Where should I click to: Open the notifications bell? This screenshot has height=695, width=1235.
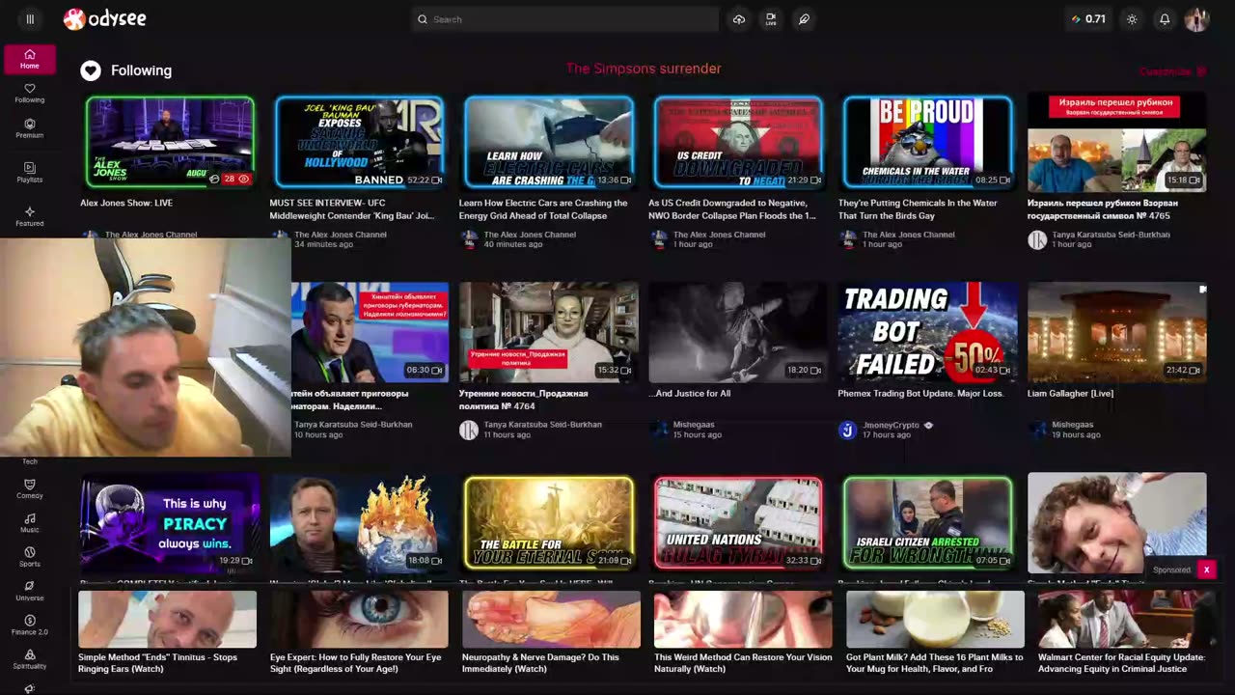click(1165, 19)
